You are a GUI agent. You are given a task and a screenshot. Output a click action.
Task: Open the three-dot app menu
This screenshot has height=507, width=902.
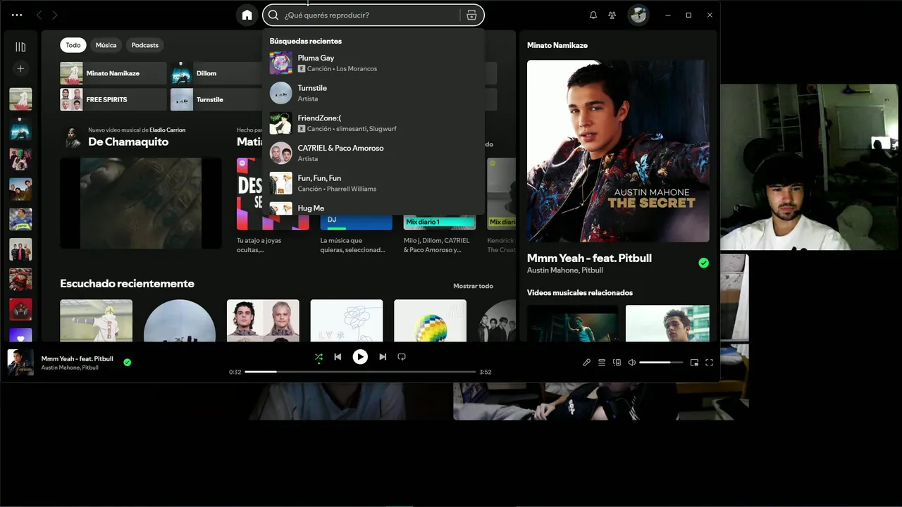click(17, 15)
